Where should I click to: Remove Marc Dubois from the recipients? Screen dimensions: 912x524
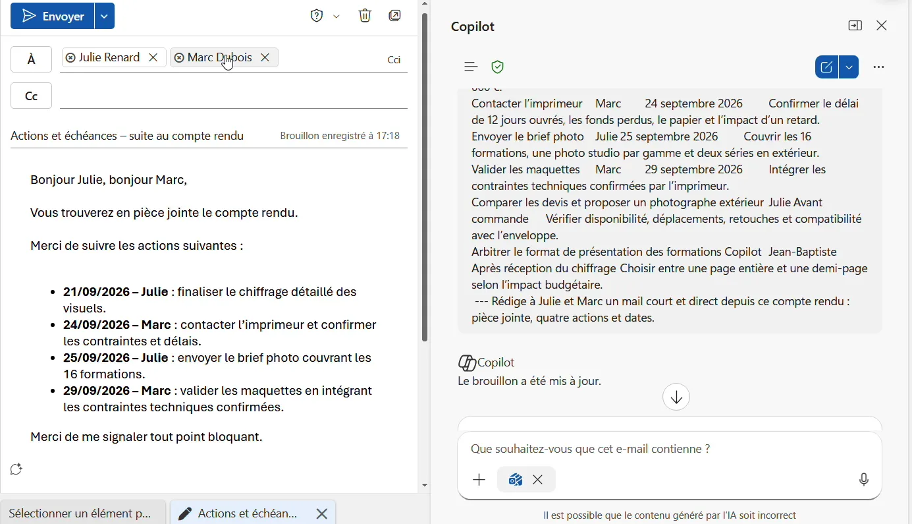click(265, 57)
